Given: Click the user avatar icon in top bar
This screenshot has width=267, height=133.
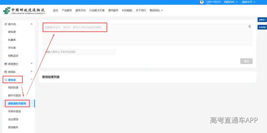Looking at the screenshot, I should pyautogui.click(x=202, y=2).
